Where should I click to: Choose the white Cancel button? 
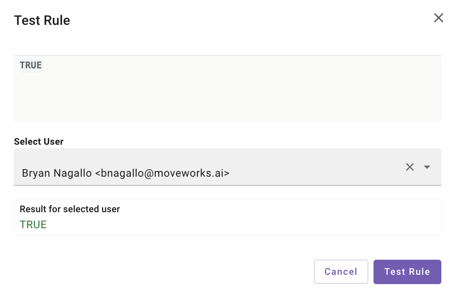coord(341,271)
